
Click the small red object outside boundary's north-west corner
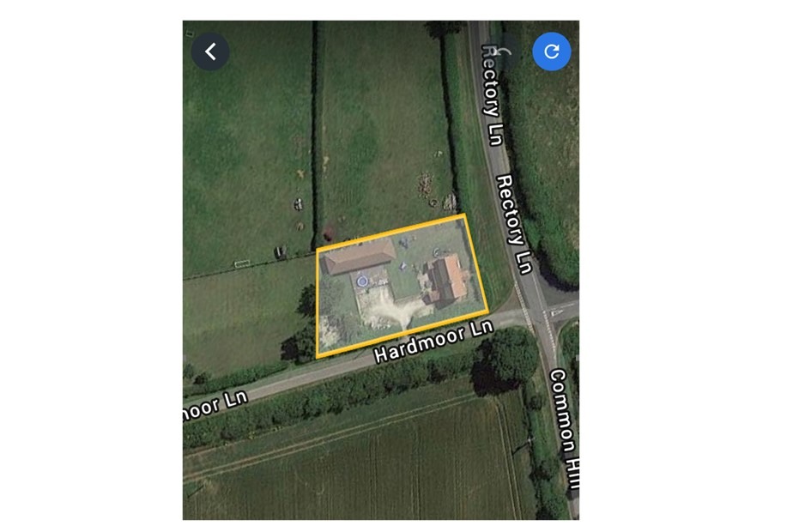tap(329, 233)
